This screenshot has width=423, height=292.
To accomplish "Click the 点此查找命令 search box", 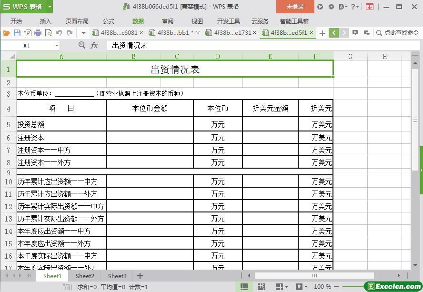I will [x=397, y=33].
